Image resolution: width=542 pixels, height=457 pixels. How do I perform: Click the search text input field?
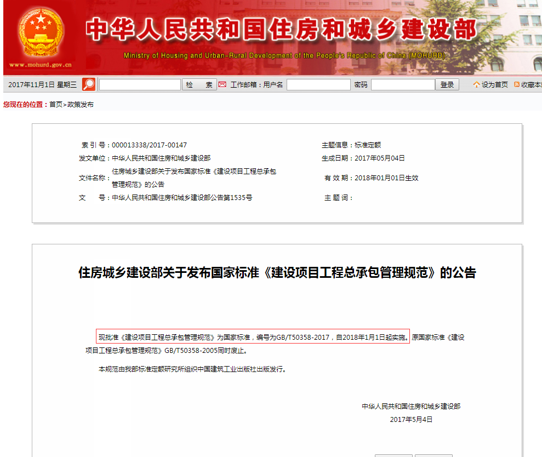[x=140, y=85]
